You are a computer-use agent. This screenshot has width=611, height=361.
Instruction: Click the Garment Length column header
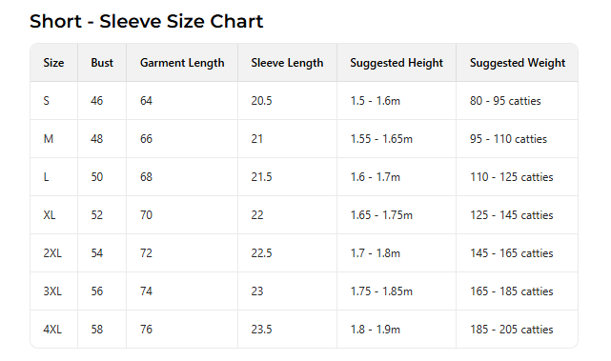point(182,63)
